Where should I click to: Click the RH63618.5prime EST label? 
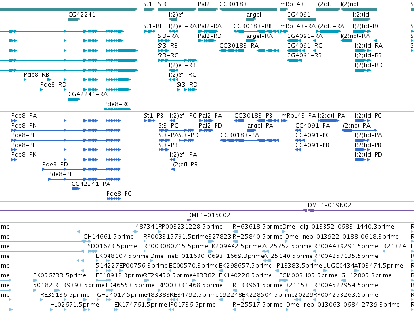tap(257, 227)
